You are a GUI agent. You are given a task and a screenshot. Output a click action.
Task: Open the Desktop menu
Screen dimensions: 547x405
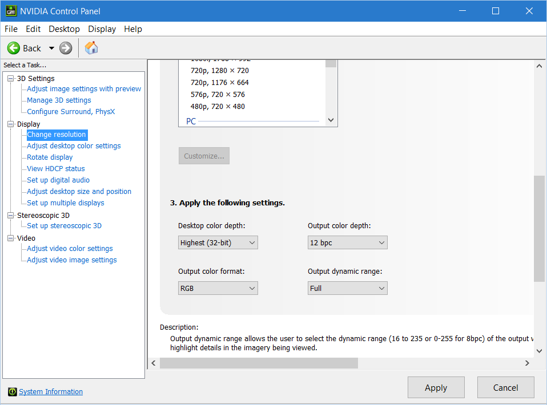(64, 29)
